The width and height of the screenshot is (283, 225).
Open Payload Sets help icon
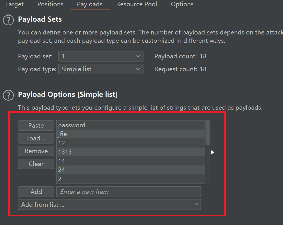pos(9,20)
